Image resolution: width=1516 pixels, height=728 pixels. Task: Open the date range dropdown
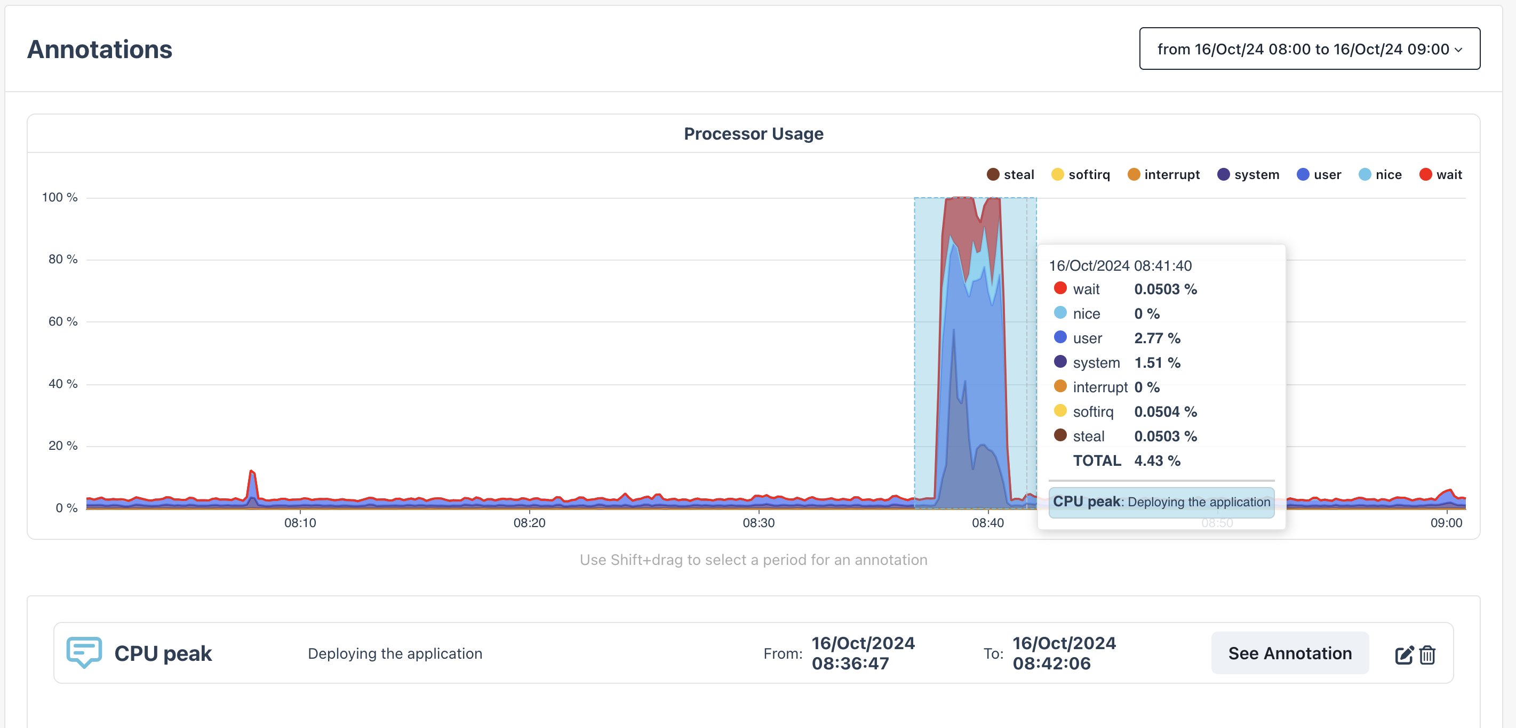1310,49
